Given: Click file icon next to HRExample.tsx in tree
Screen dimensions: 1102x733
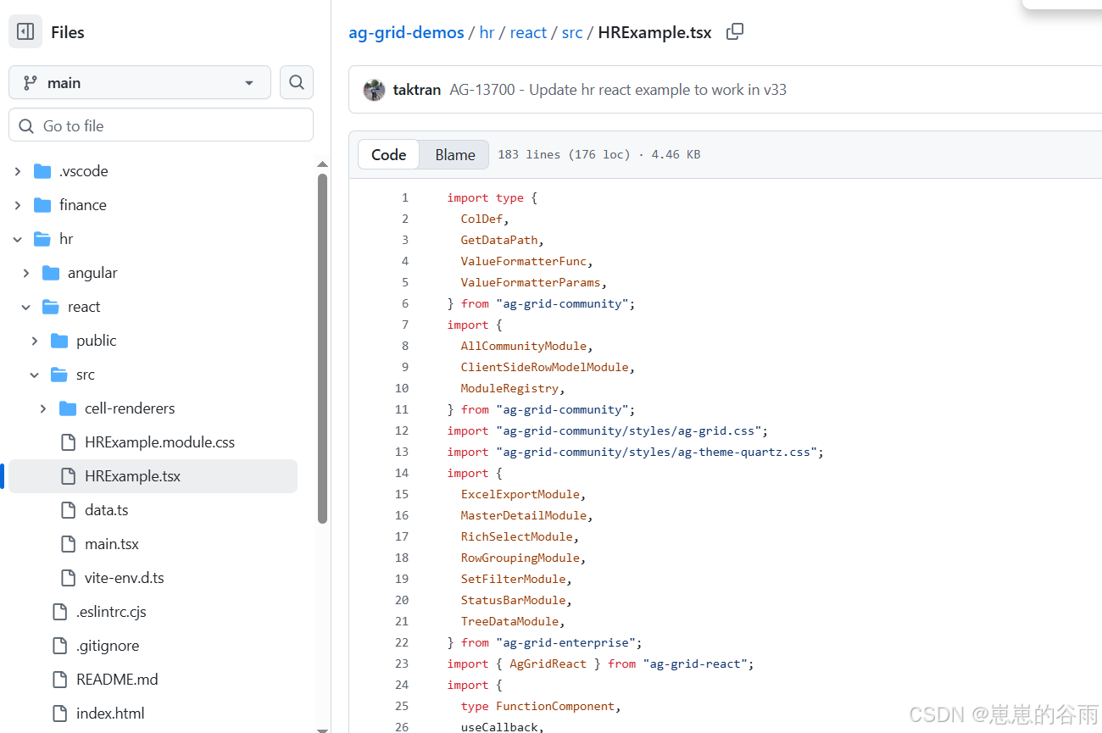Looking at the screenshot, I should (69, 476).
